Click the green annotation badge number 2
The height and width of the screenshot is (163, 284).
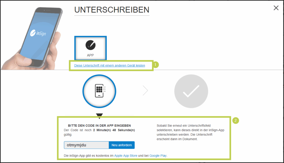click(x=235, y=120)
